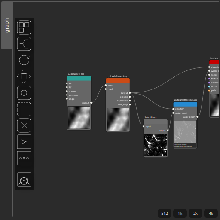
Task: Click Preview node cloud port
Action: coord(209,86)
